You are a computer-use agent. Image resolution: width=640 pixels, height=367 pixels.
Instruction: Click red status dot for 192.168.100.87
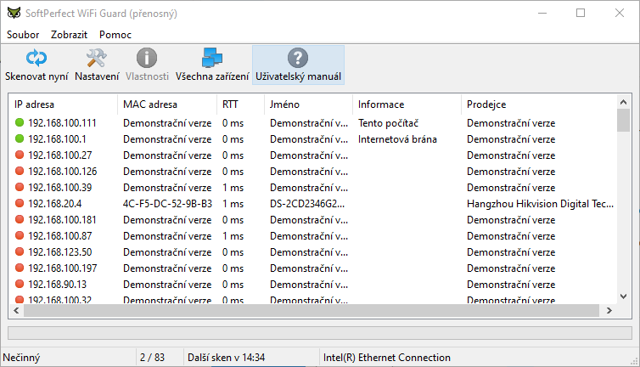[20, 236]
